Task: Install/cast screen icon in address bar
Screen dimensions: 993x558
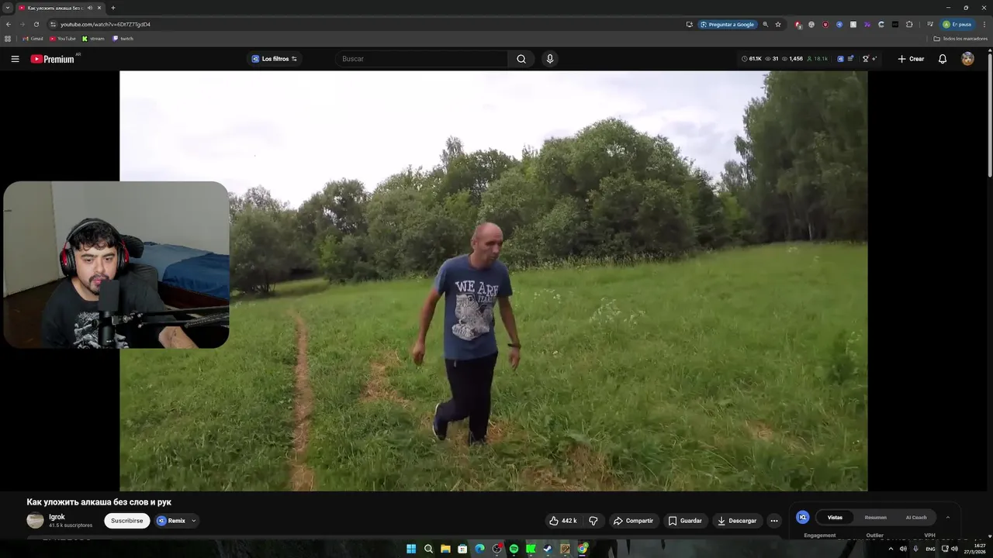Action: point(689,24)
